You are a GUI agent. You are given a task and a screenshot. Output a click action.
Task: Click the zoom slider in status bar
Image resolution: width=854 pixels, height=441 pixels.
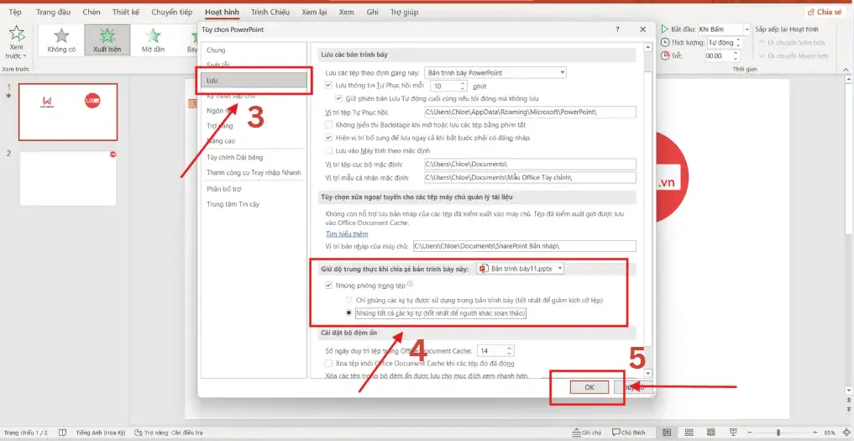778,433
